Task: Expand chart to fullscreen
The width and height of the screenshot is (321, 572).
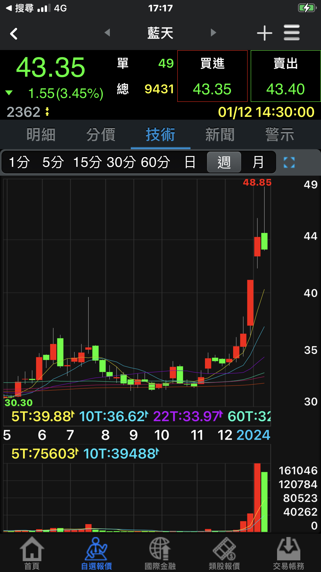Action: (x=289, y=162)
